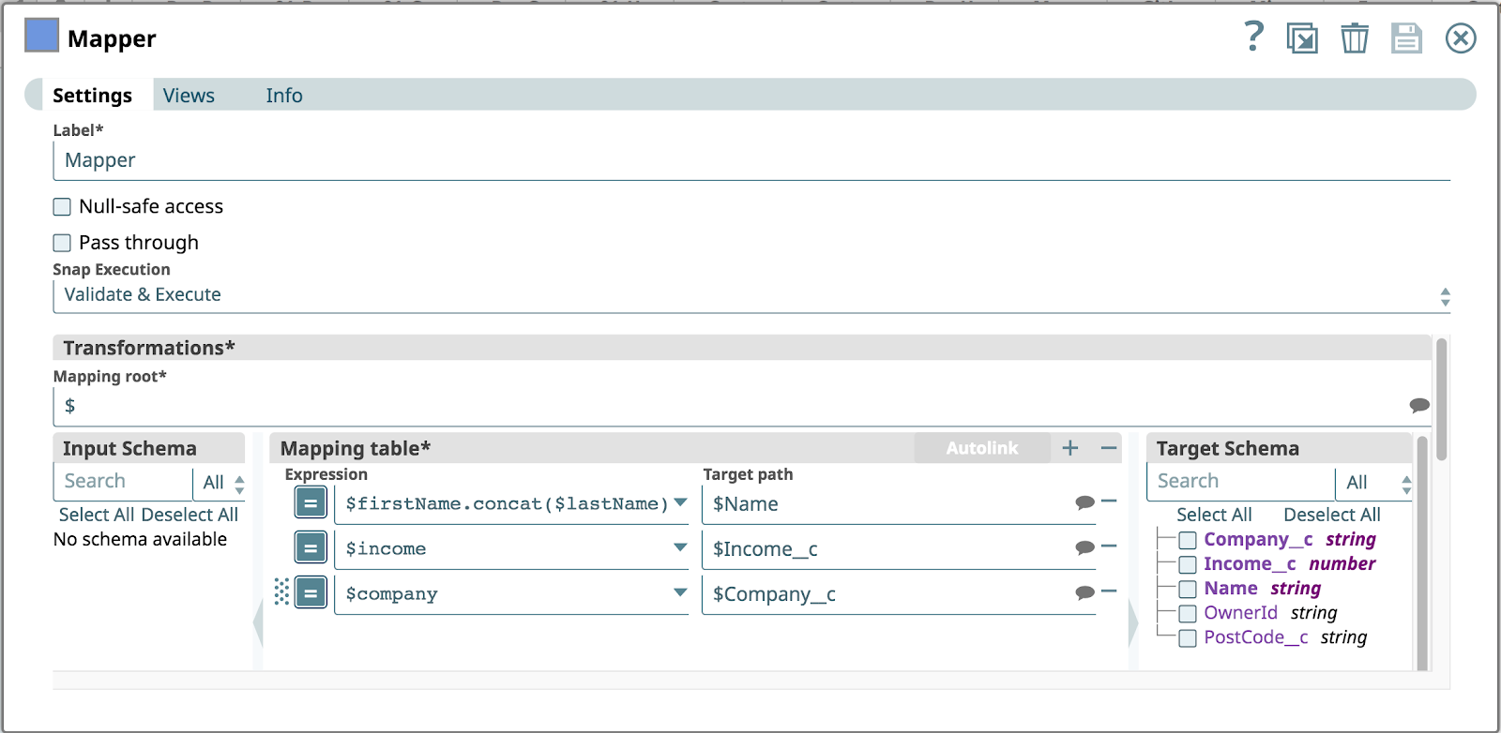Toggle expression button for $company row

tap(311, 592)
